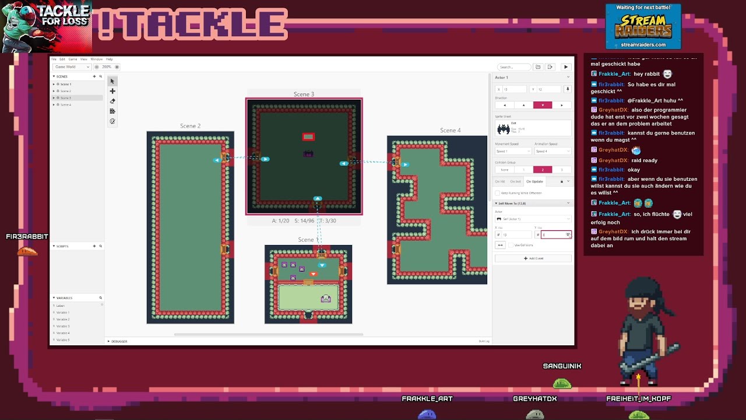Click the bat actor in Scene 3
Screen dimensions: 746x420
308,153
